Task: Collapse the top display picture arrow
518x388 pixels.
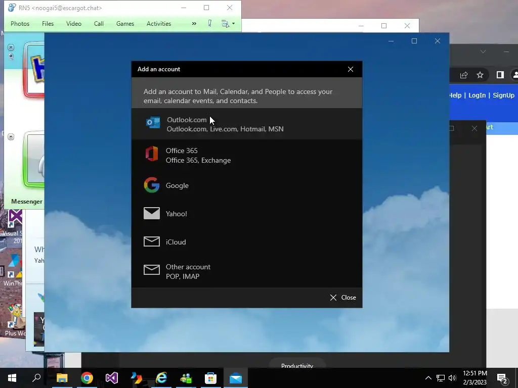Action: (x=11, y=47)
